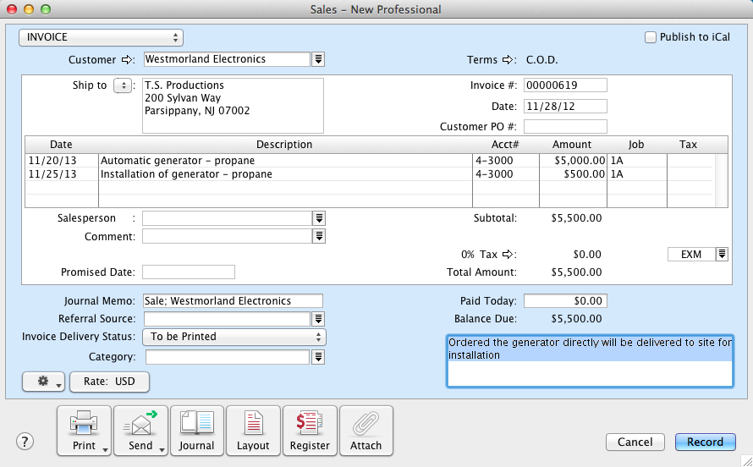Image resolution: width=753 pixels, height=467 pixels.
Task: Enable the Publish to iCal checkbox
Action: 651,37
